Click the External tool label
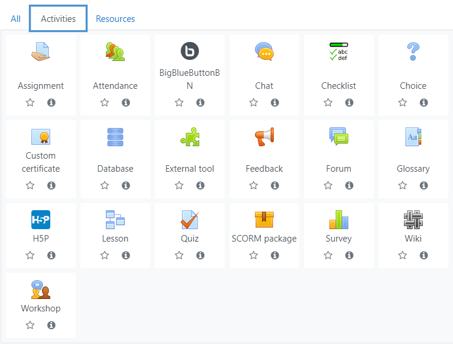This screenshot has height=344, width=453. click(189, 169)
